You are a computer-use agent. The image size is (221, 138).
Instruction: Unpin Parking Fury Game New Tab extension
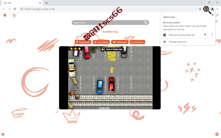tap(205, 35)
